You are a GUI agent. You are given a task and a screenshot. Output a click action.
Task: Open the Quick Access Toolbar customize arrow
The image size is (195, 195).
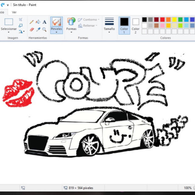tap(8, 5)
